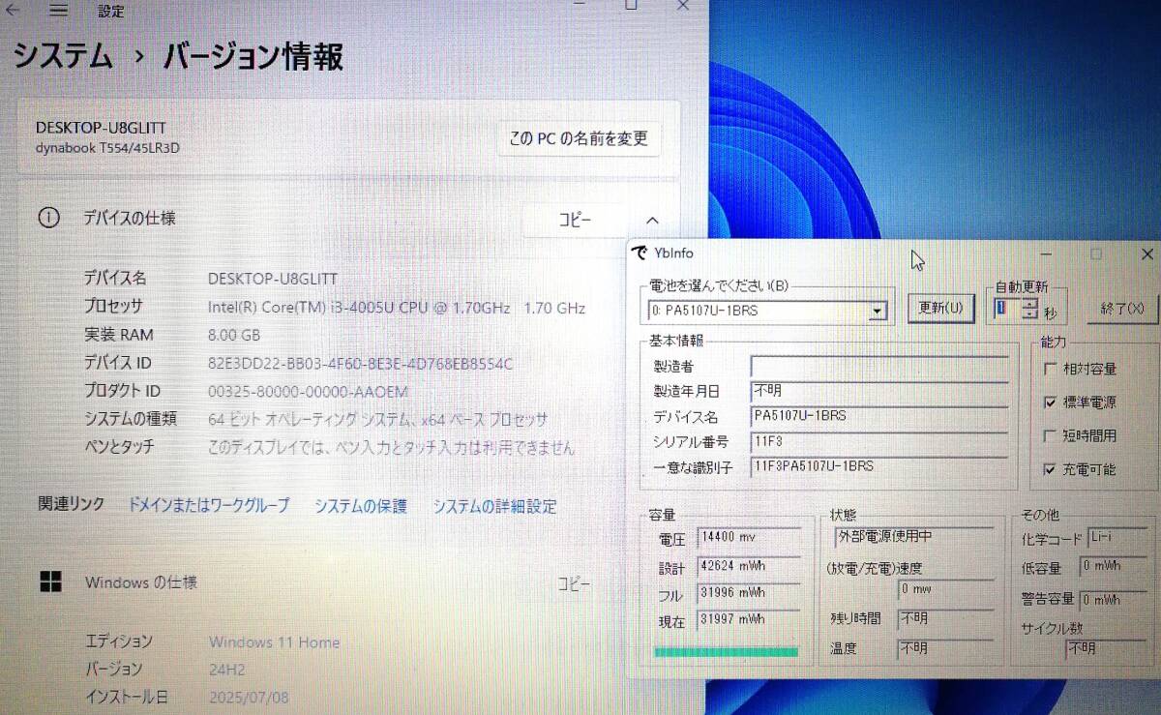
Task: Click the サイクル数 value field
Action: [1108, 649]
